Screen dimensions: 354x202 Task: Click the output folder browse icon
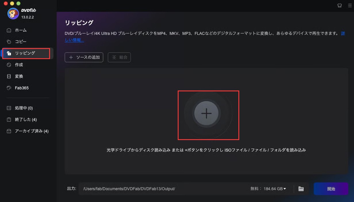(x=301, y=189)
